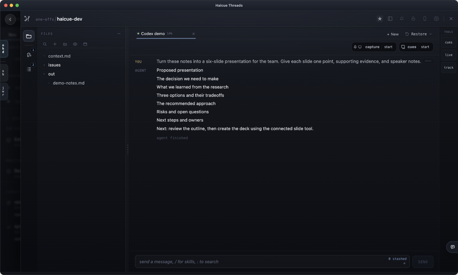Click the SEND button
The width and height of the screenshot is (458, 275).
click(423, 262)
